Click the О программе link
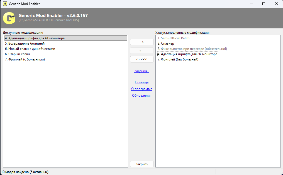The image size is (283, 175). (141, 89)
